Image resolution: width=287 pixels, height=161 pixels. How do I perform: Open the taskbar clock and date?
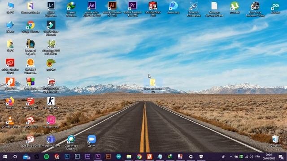click(x=269, y=157)
